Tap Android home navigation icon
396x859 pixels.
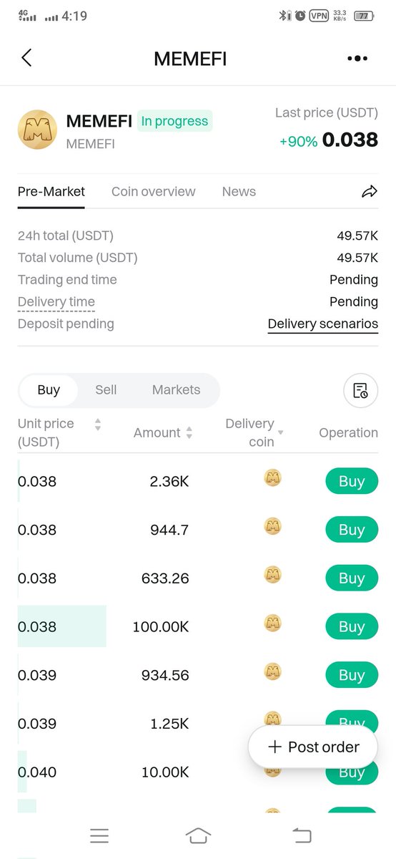198,835
